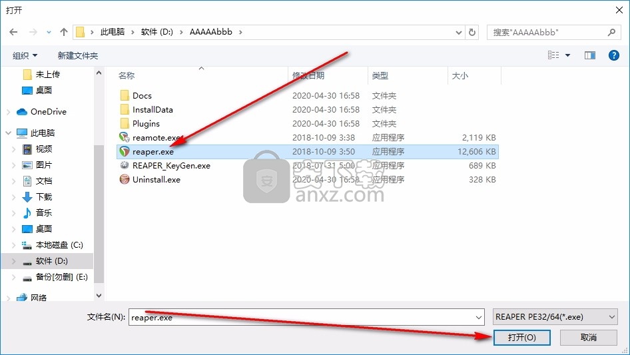Click the Plugins folder name

tap(147, 123)
